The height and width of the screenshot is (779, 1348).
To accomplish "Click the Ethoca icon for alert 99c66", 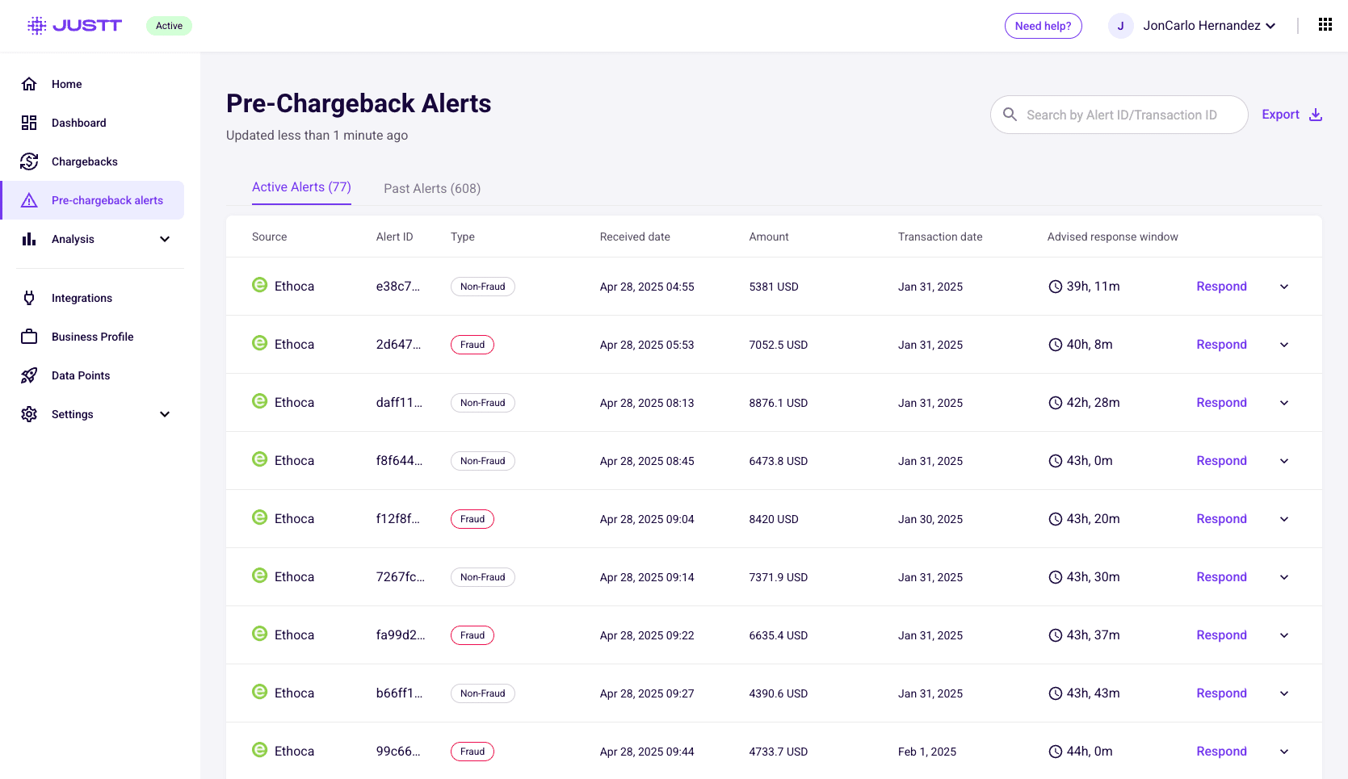I will point(259,750).
